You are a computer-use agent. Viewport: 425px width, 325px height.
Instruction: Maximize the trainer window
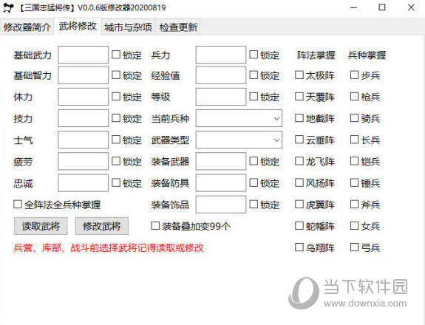coord(382,7)
